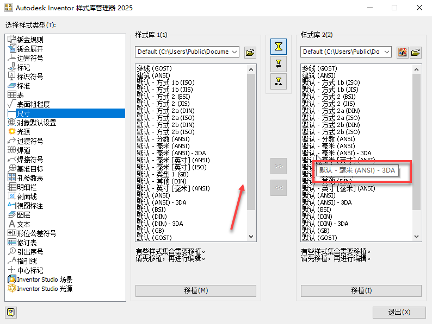The image size is (432, 324).
Task: Select 默认 (BSI) in library 2
Action: point(317,209)
